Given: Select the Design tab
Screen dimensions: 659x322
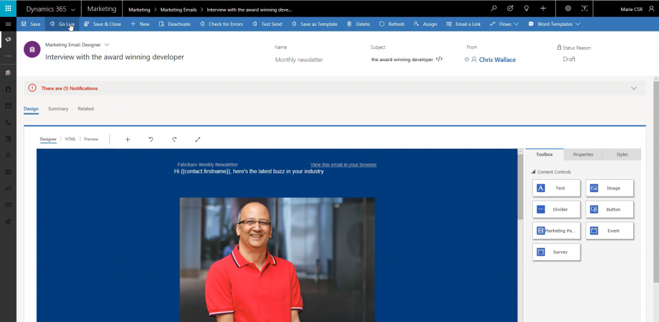Looking at the screenshot, I should (31, 109).
